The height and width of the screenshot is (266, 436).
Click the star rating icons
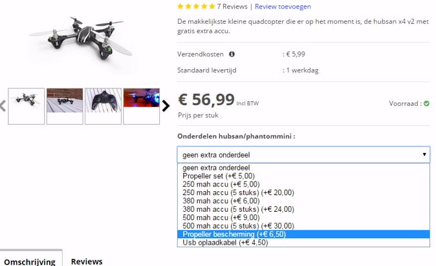point(196,6)
